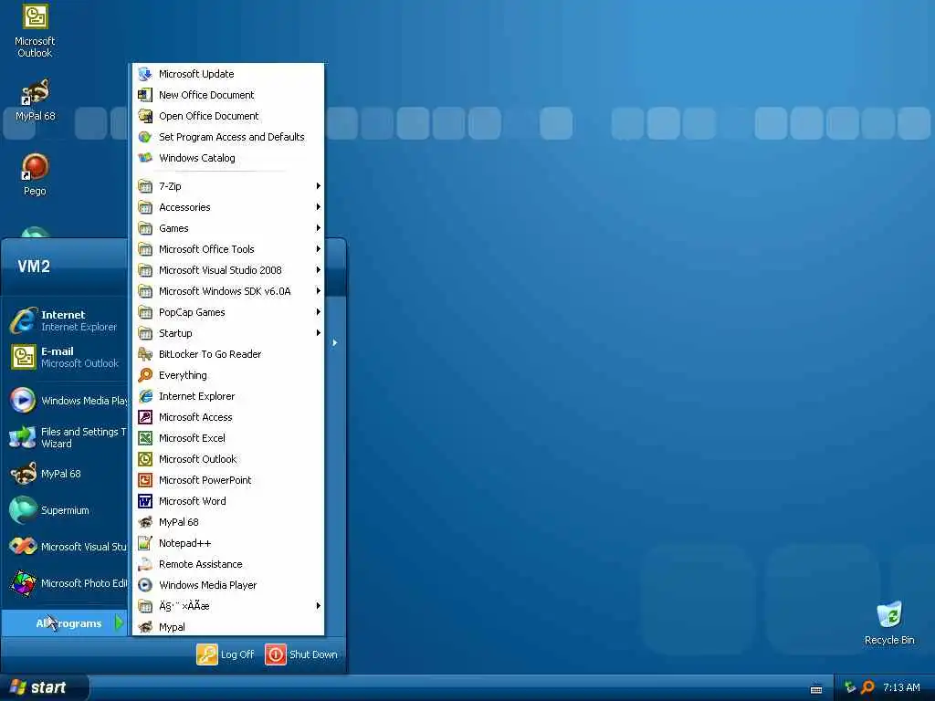Open Windows Media Player in Start menu
Screen dimensions: 935x701
click(66, 401)
